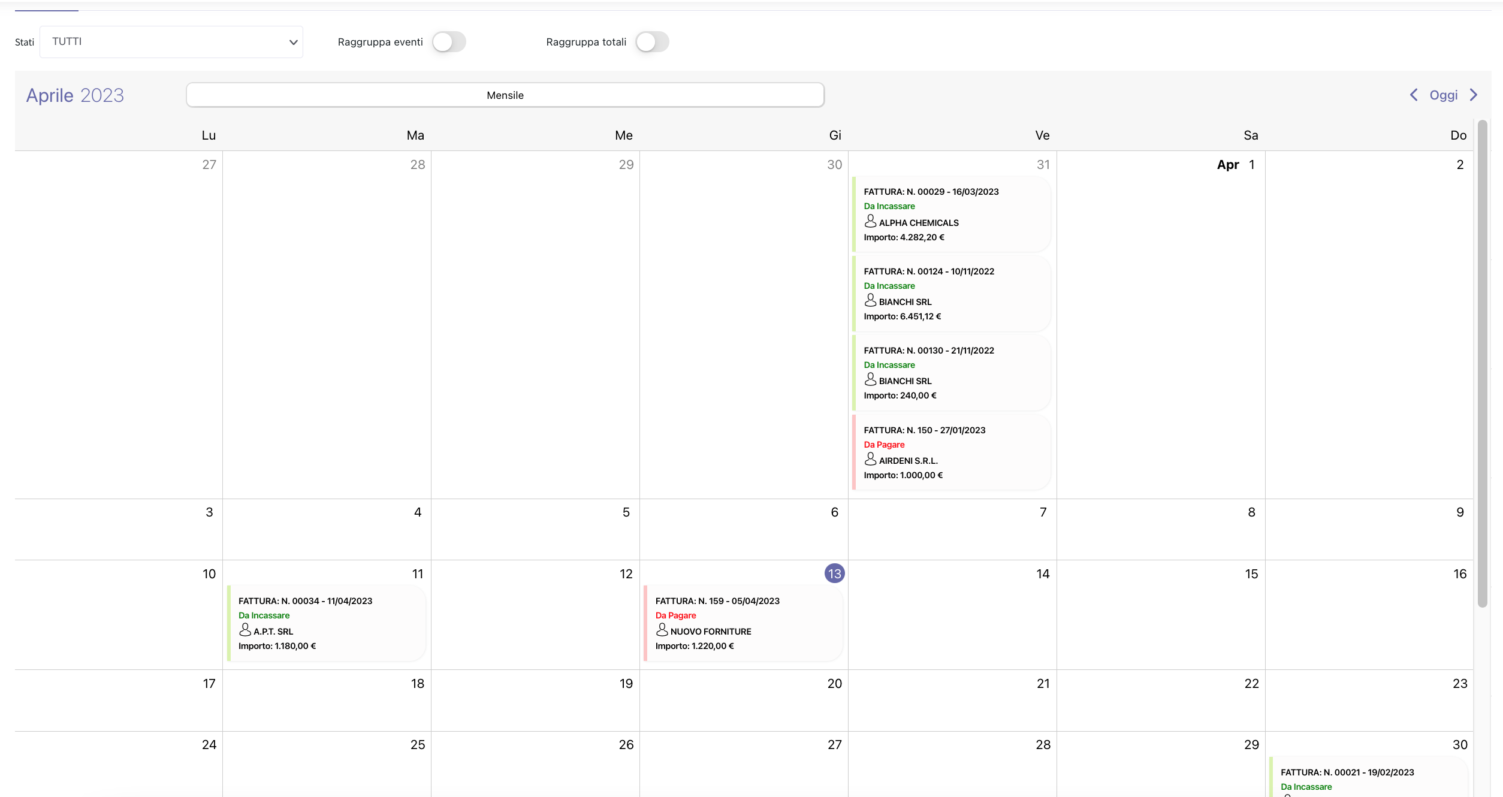1503x797 pixels.
Task: Click the person icon next to AIRDENI S.R.L.
Action: (x=870, y=460)
